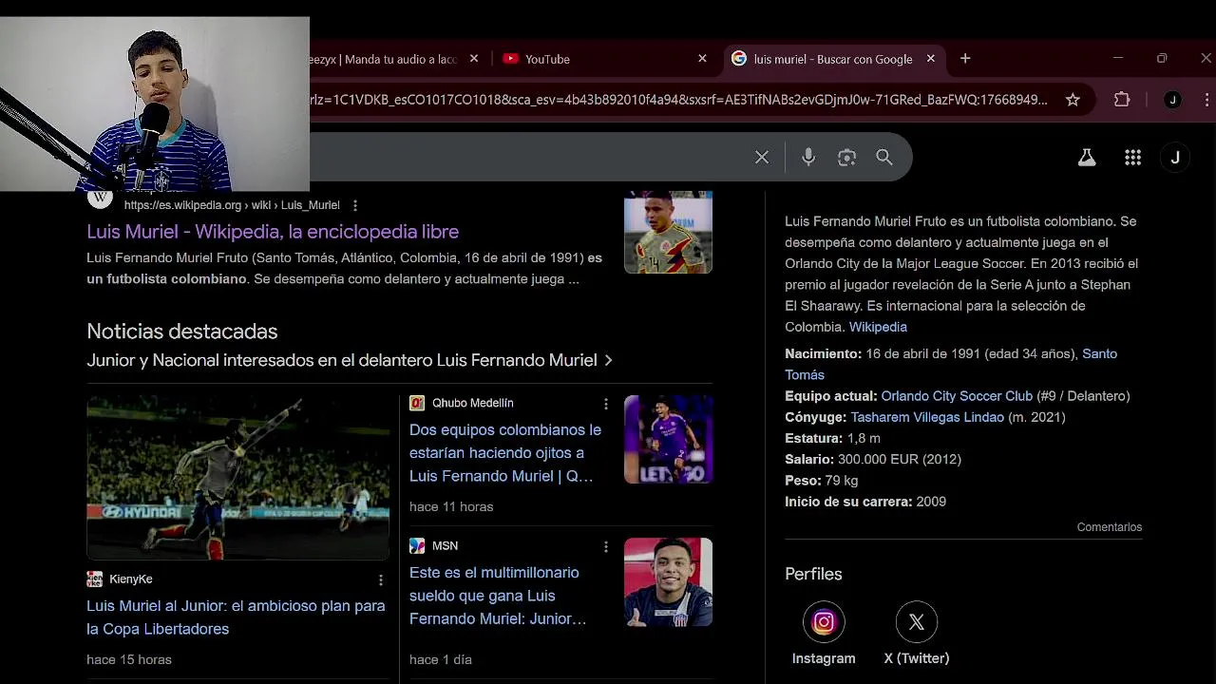The image size is (1216, 684).
Task: Close the luis muriel Google tab
Action: click(x=931, y=59)
